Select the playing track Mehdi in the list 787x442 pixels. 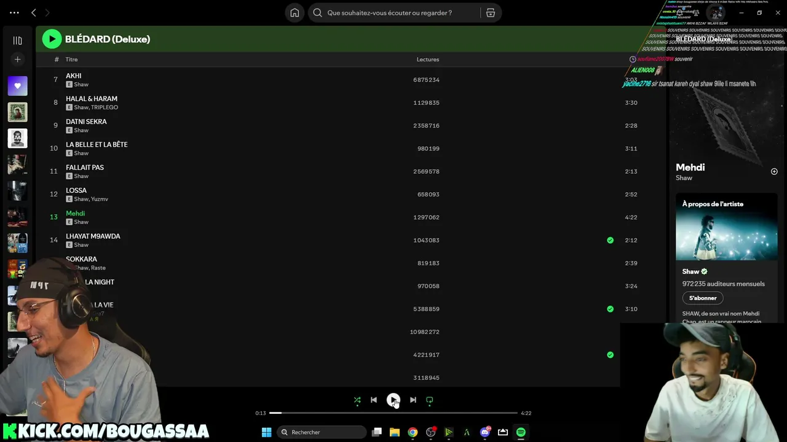75,214
